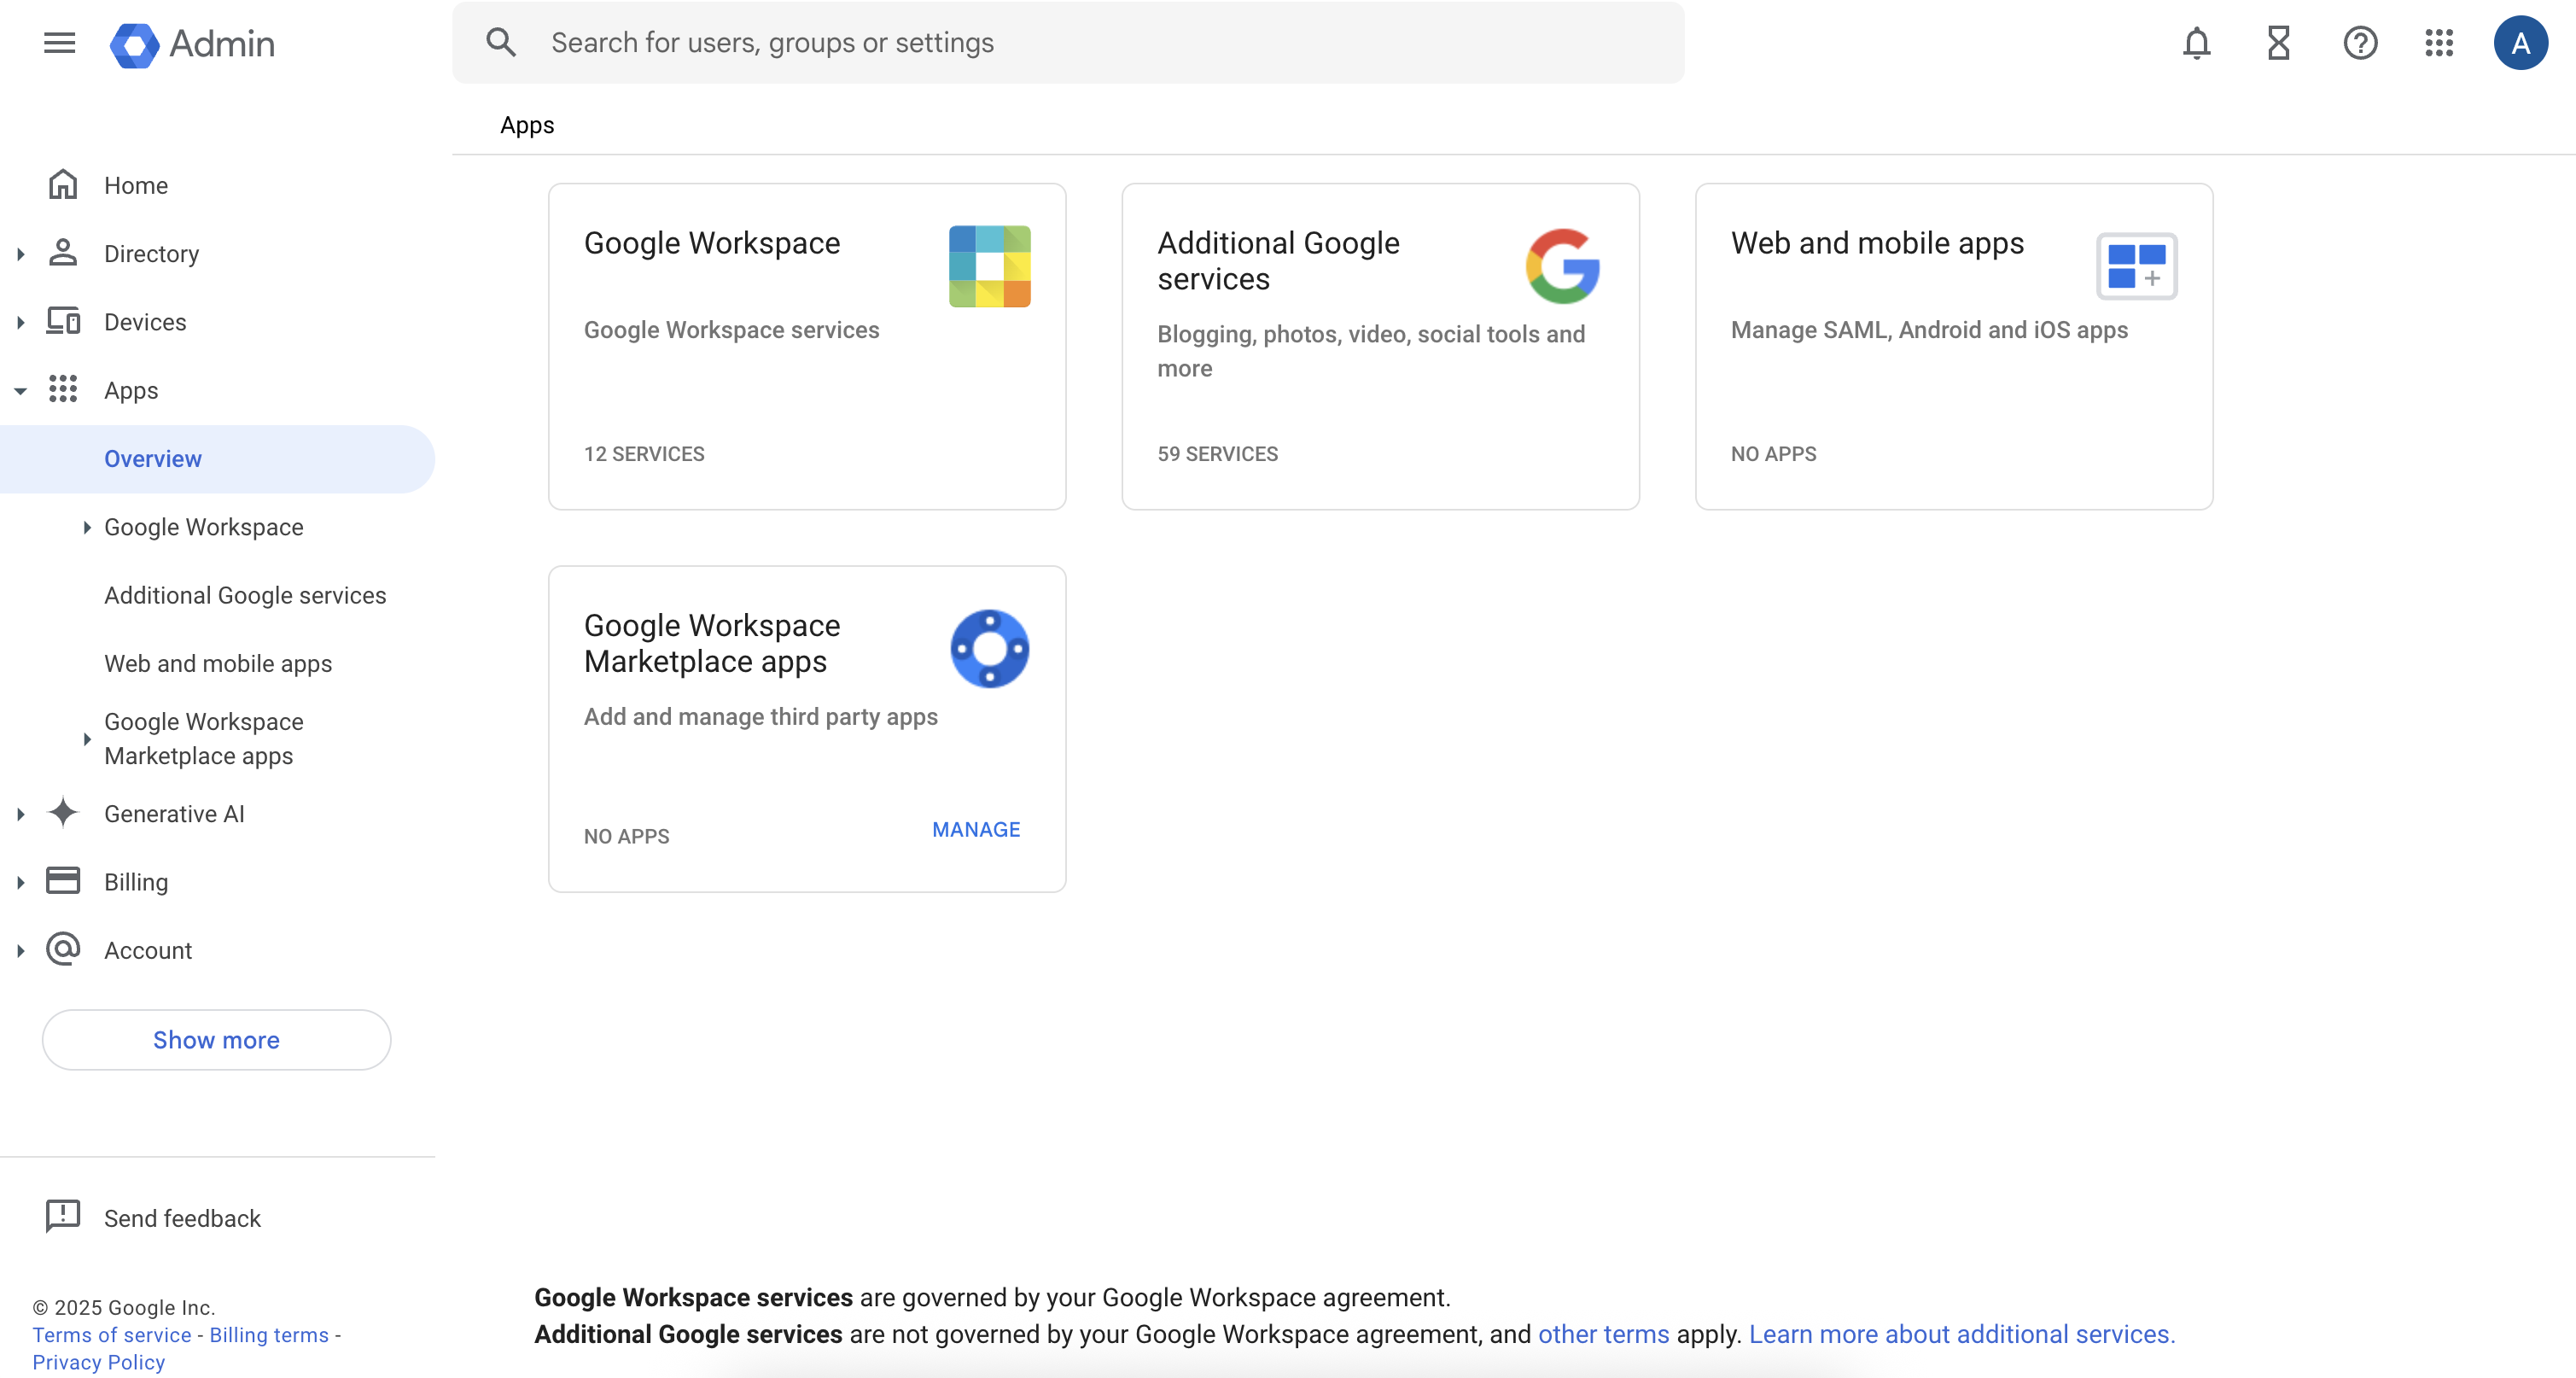Open the help question mark icon

pos(2360,43)
